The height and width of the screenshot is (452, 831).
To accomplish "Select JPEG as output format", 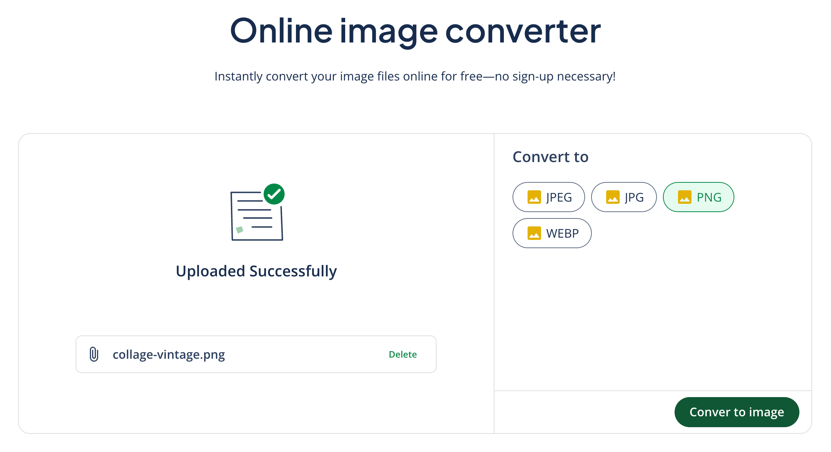I will (x=549, y=197).
